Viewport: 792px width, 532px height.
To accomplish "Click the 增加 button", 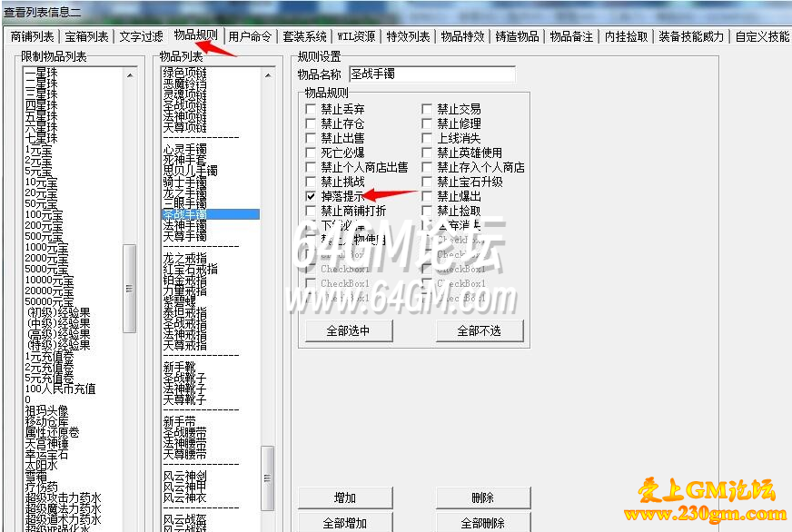I will click(345, 498).
